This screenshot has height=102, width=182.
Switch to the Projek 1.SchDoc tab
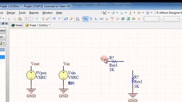(37, 25)
